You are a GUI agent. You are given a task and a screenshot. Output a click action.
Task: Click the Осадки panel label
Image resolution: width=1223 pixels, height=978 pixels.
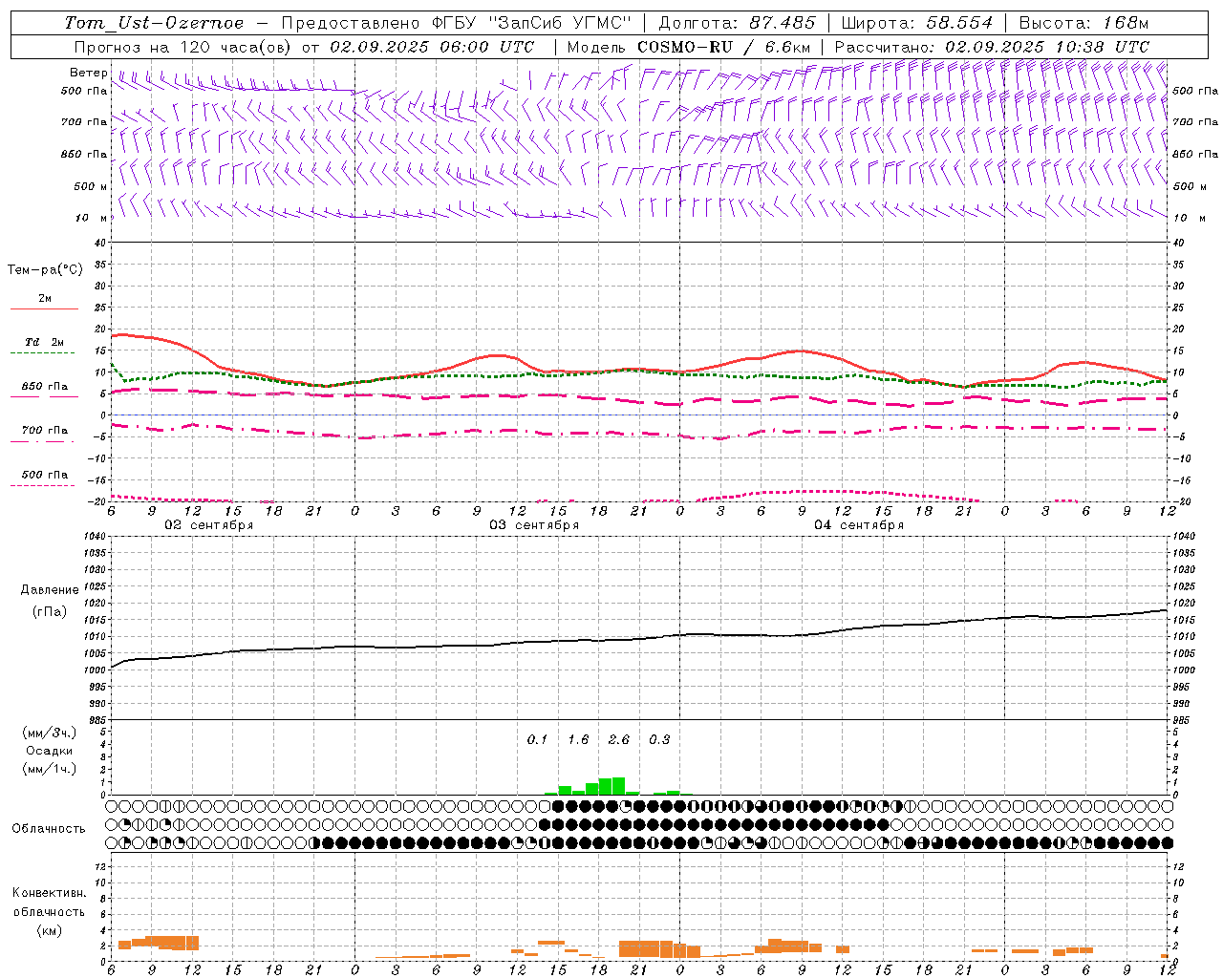(49, 751)
